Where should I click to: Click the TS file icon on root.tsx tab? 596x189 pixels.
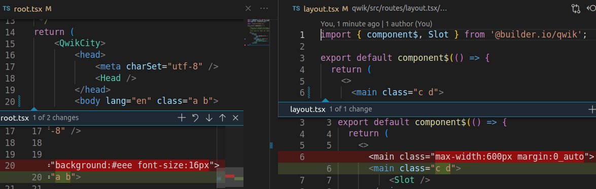[x=7, y=8]
